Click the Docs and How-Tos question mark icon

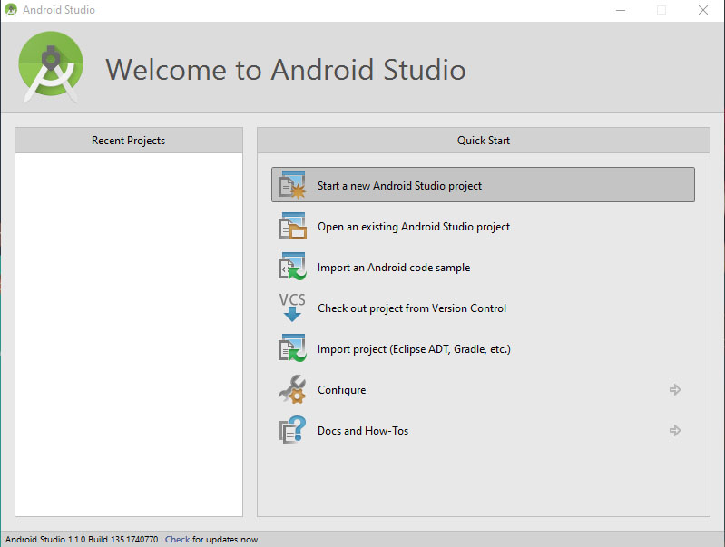coord(292,430)
